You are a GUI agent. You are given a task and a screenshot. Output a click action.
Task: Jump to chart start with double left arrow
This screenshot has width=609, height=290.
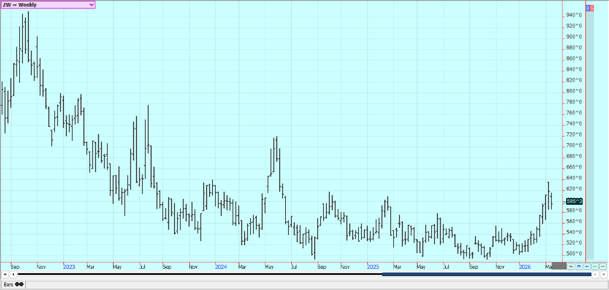tap(5, 274)
